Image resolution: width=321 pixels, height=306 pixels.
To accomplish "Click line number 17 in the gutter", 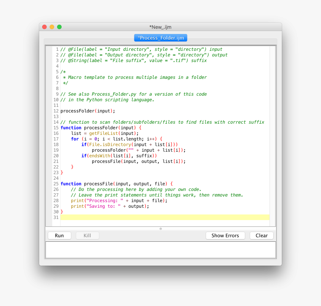I will tap(56, 139).
